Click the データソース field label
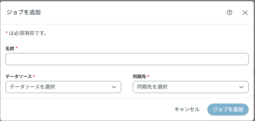The width and height of the screenshot is (255, 121). tap(18, 77)
